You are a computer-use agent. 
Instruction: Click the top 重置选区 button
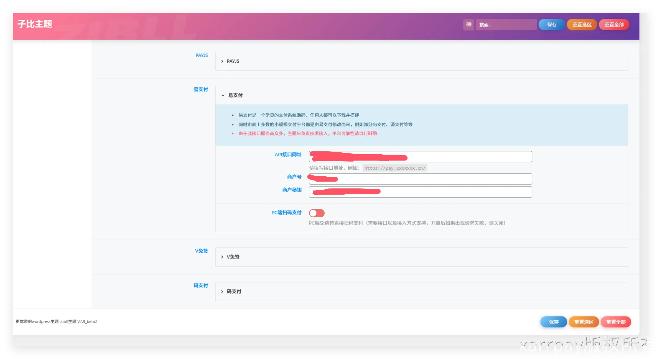tap(582, 25)
